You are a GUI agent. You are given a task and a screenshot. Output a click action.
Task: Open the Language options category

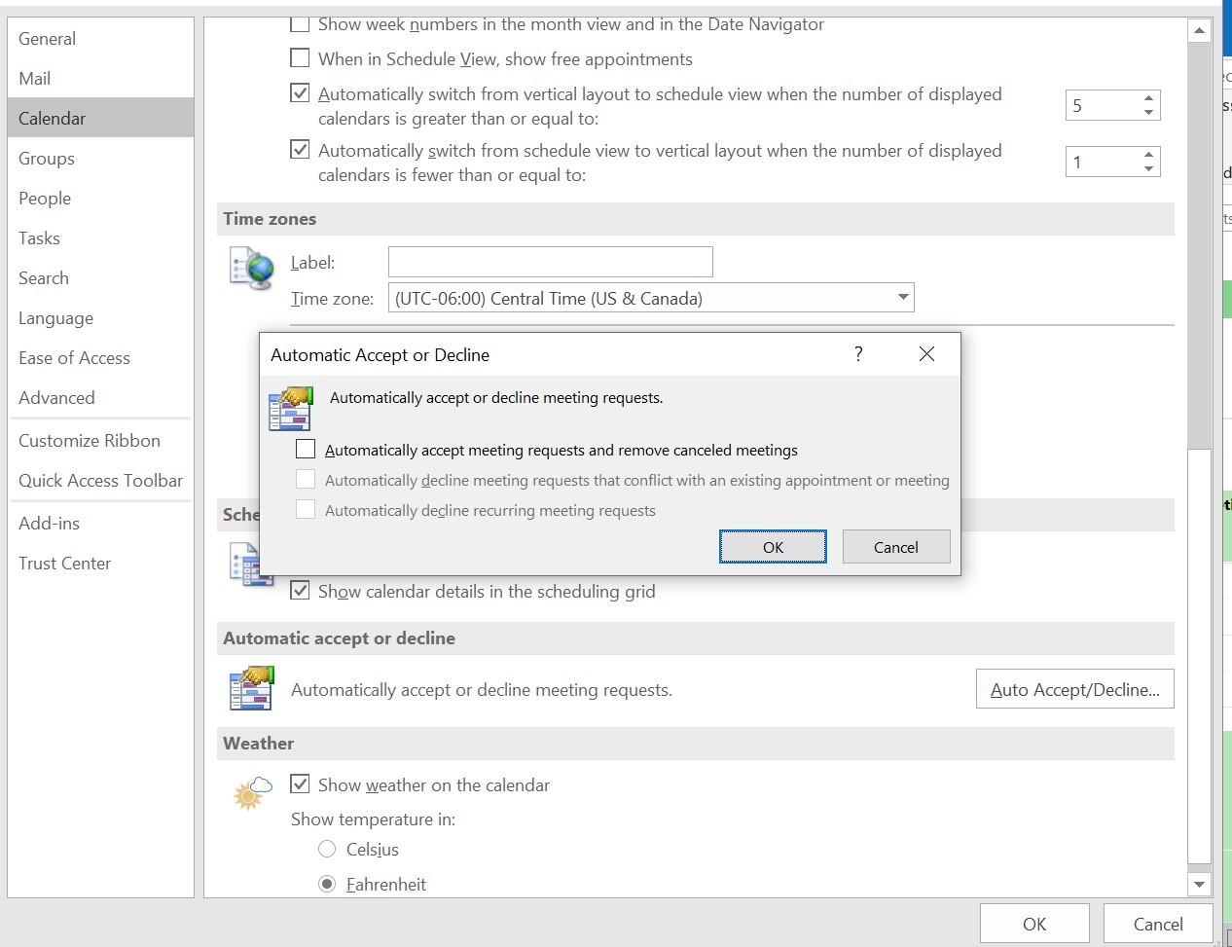(100, 318)
